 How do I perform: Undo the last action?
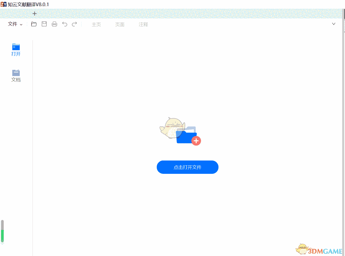tap(65, 24)
